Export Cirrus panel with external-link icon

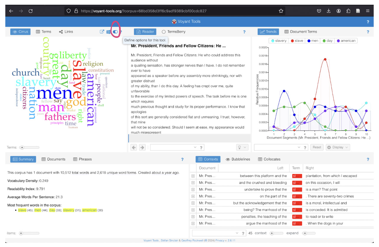(102, 32)
